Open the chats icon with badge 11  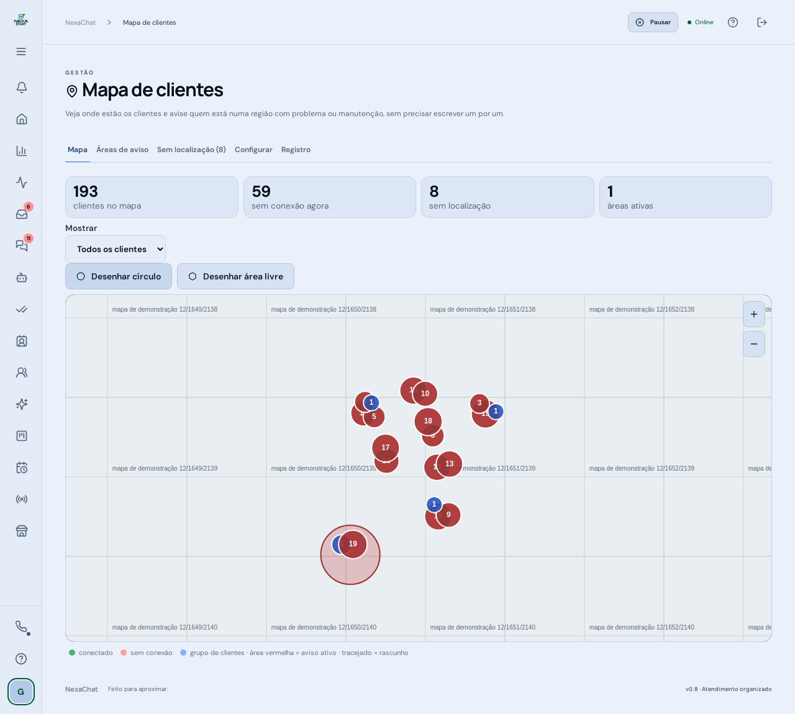click(22, 246)
